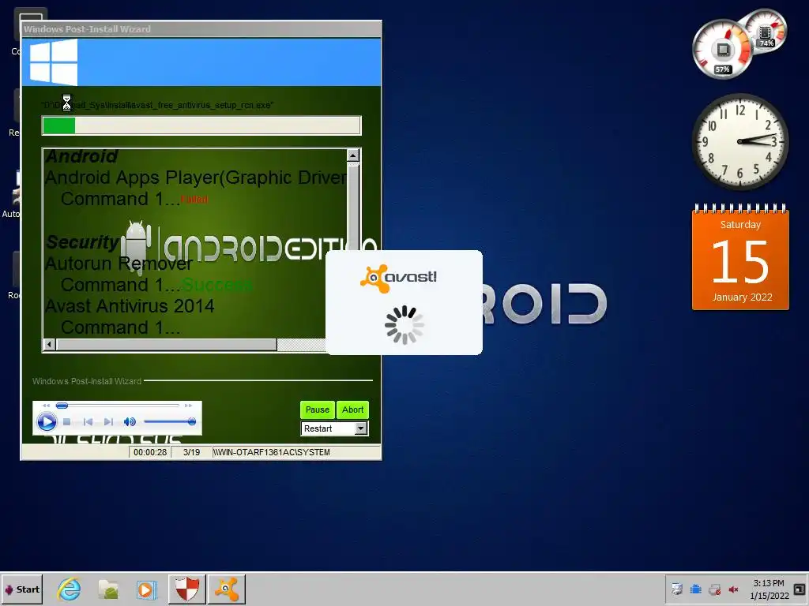The image size is (809, 606).
Task: Click the Stop button in media player
Action: pyautogui.click(x=66, y=422)
